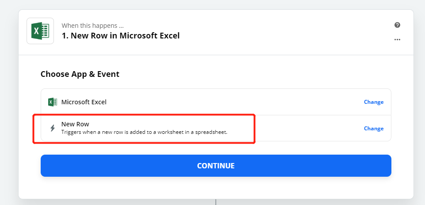
Task: Click the lightning bolt trigger icon
Action: pyautogui.click(x=53, y=128)
